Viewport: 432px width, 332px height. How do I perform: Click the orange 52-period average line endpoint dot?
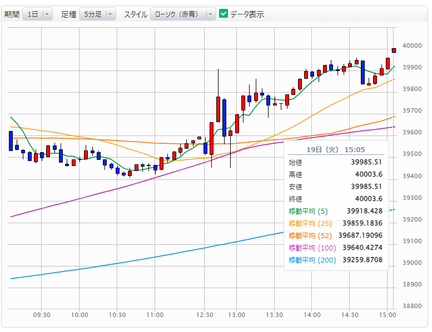394,117
